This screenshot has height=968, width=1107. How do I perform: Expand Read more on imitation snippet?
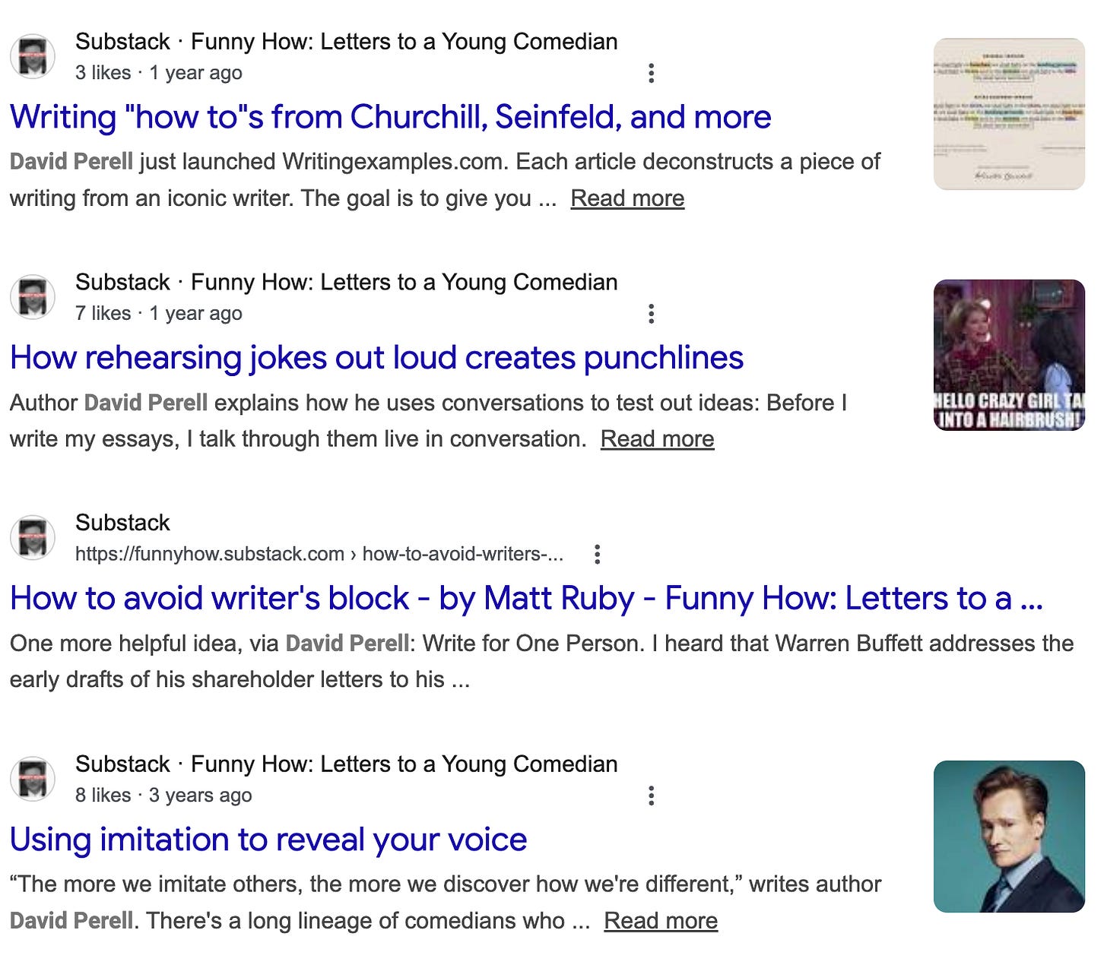661,921
